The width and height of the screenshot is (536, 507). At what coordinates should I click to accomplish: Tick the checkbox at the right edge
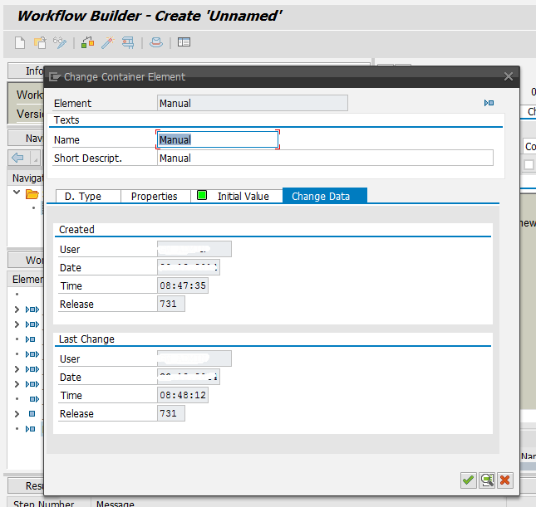coord(529,164)
